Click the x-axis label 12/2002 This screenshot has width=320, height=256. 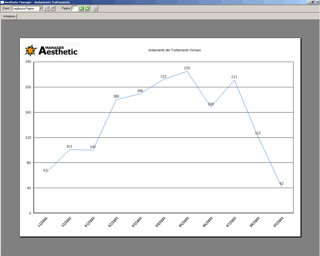tap(66, 222)
